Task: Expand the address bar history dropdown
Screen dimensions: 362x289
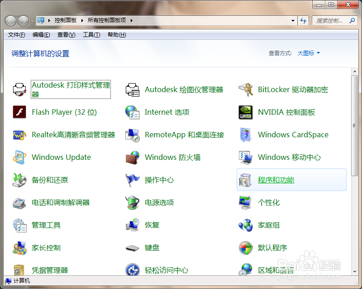Action: [292, 20]
